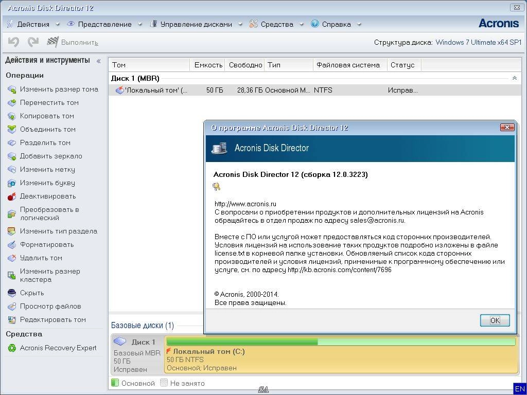Screen dimensions: 527x395
Task: Expand the dropdown arrow beside Справка
Action: (359, 24)
